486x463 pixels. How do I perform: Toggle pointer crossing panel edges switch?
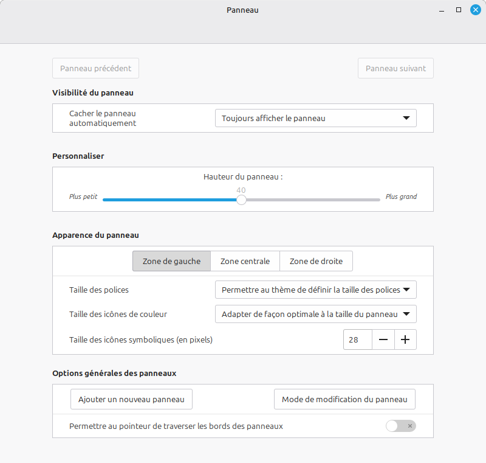(401, 426)
